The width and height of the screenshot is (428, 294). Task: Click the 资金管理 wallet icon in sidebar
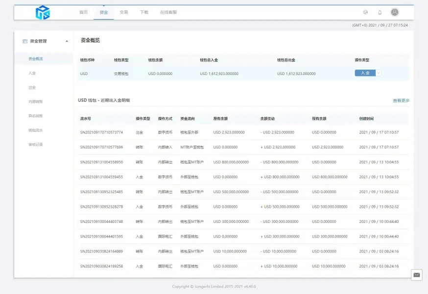tap(25, 41)
